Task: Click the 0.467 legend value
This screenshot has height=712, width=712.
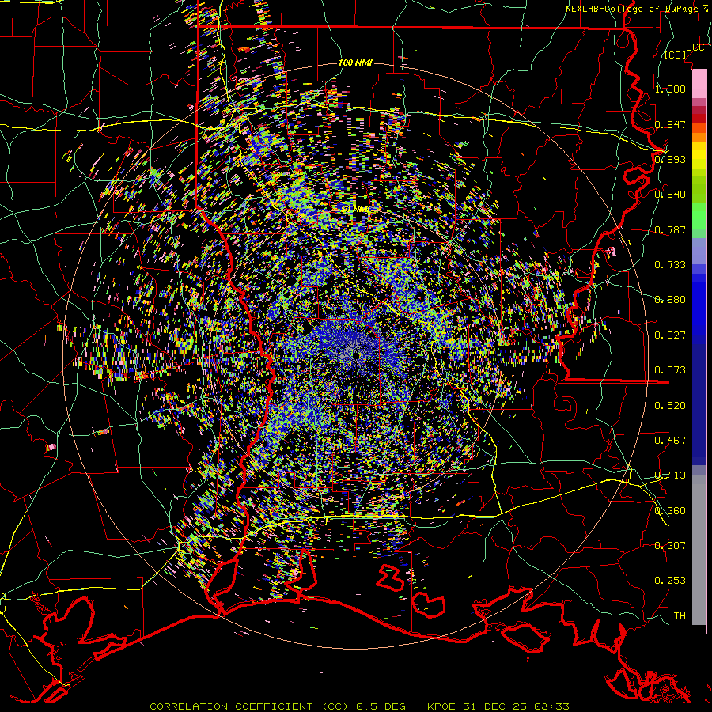Action: click(x=670, y=441)
